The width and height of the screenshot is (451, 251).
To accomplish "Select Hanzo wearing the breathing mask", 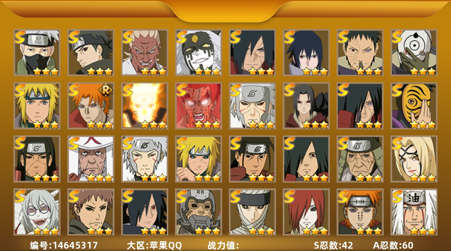I will (198, 212).
